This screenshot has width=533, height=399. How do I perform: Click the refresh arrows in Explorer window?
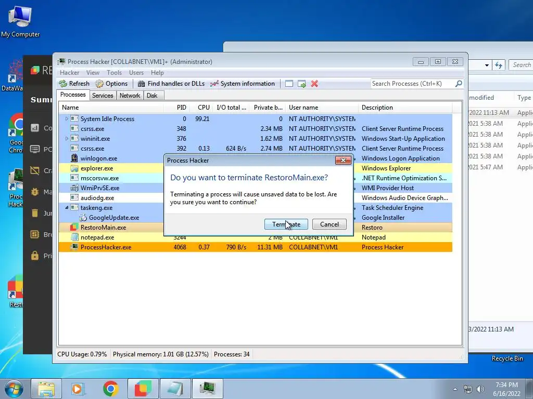[499, 65]
